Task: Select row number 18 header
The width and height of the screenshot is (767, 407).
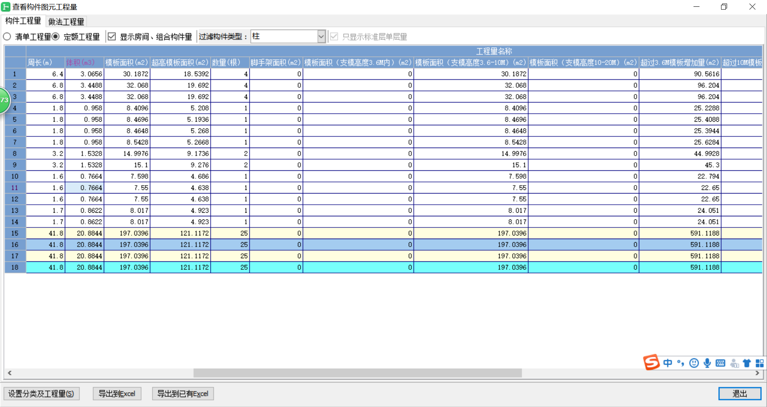Action: (15, 267)
